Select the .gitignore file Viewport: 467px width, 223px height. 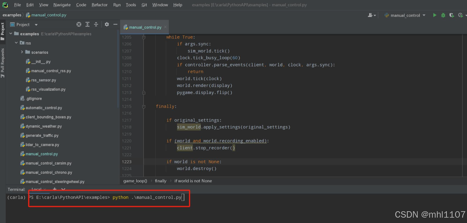tap(31, 98)
